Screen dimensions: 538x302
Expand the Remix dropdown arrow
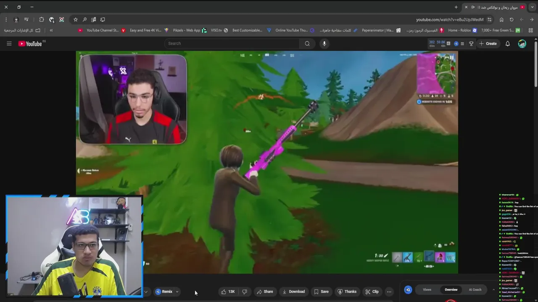coord(177,292)
